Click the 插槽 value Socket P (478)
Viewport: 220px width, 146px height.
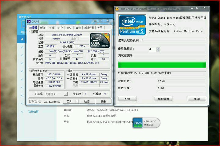67,42
